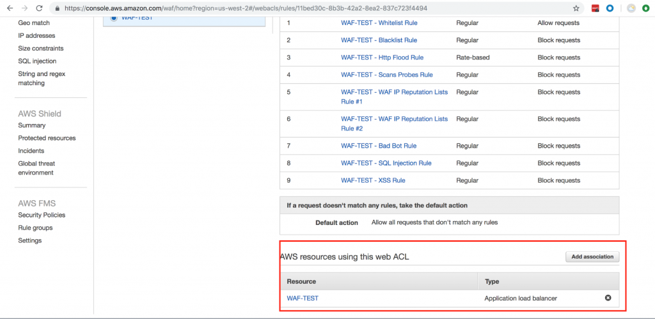Click the AWS Shield section heading

(x=39, y=114)
